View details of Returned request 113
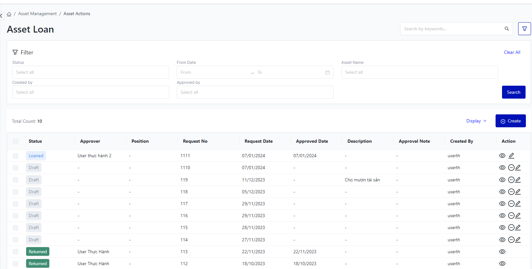The height and width of the screenshot is (269, 532). [x=502, y=252]
